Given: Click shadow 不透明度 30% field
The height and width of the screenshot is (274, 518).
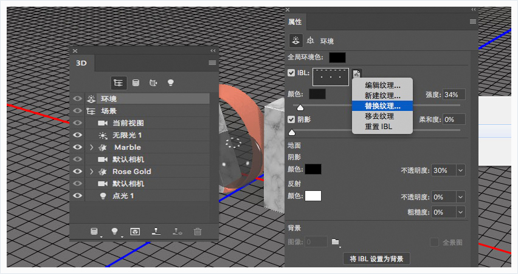Looking at the screenshot, I should [x=444, y=170].
